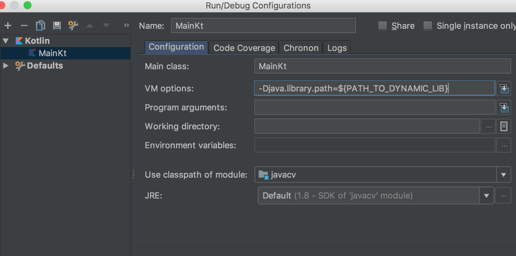Add new configuration with plus icon
The height and width of the screenshot is (256, 516).
click(8, 25)
